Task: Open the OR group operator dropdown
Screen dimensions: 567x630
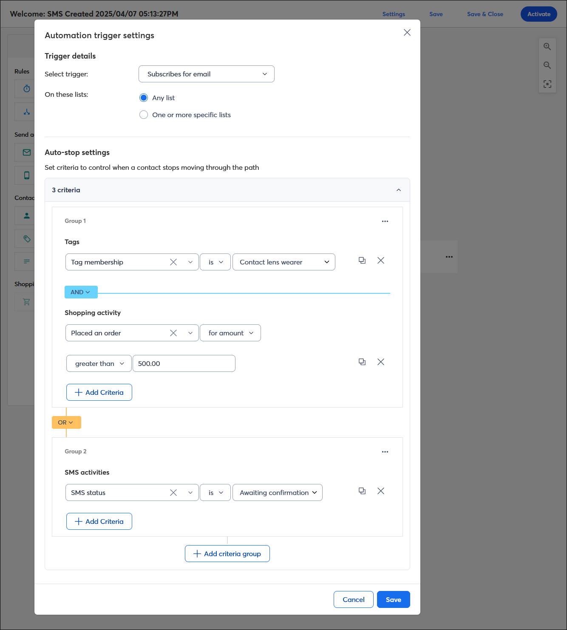Action: coord(66,422)
